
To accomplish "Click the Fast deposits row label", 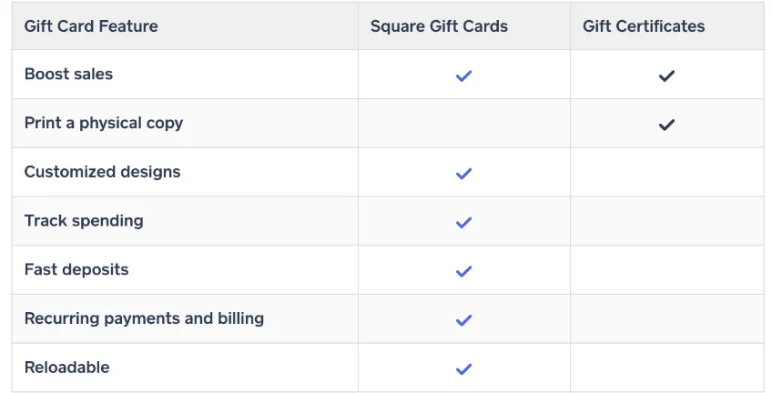I will tap(76, 269).
